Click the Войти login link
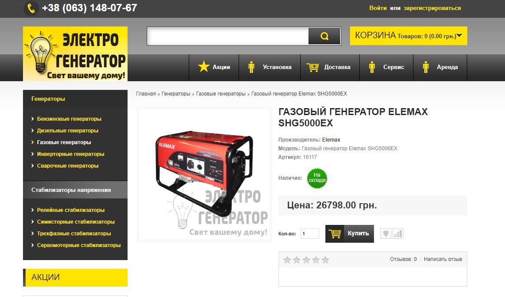 tap(378, 8)
